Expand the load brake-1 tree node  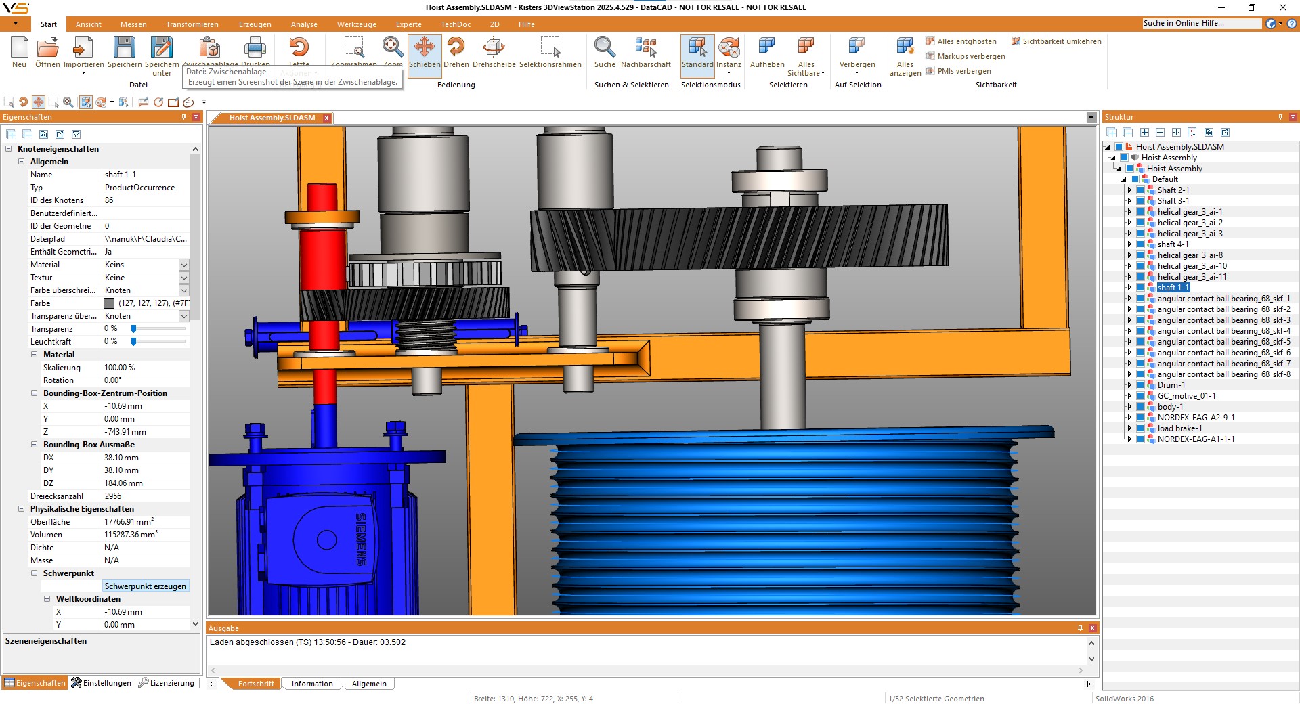click(x=1129, y=428)
